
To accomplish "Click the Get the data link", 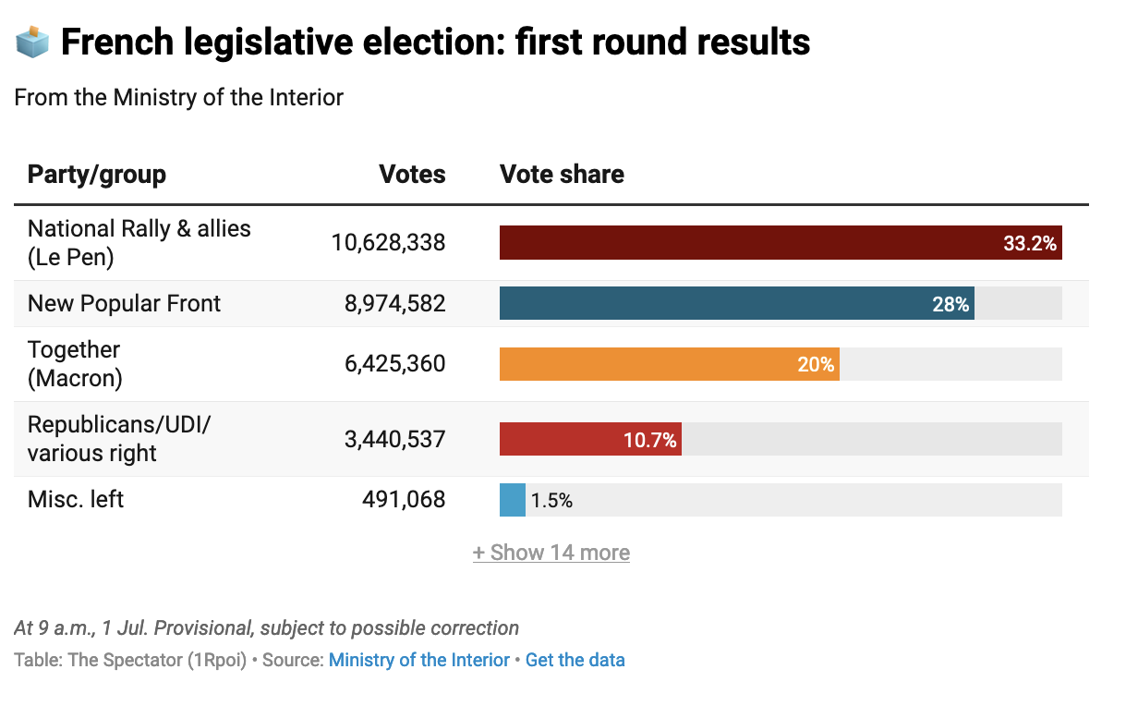I will (575, 660).
